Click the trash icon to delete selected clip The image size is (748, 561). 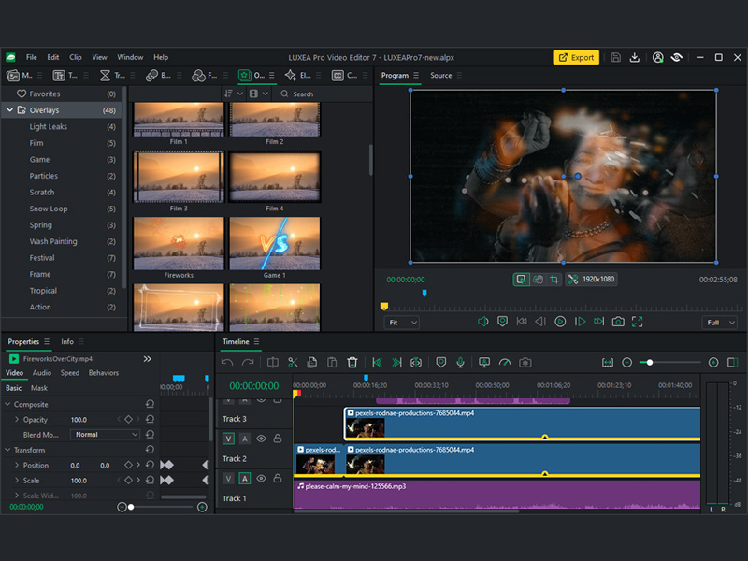(351, 363)
